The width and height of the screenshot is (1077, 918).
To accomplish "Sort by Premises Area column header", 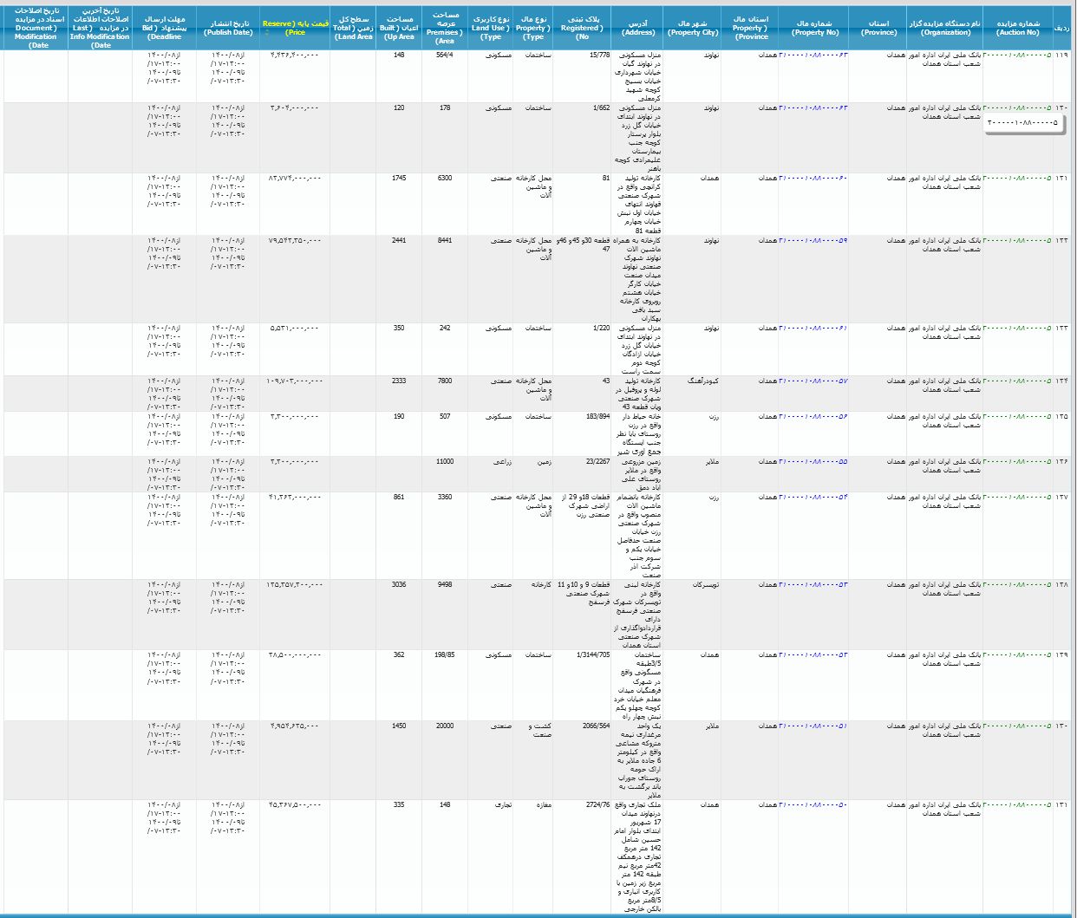I will (445, 27).
